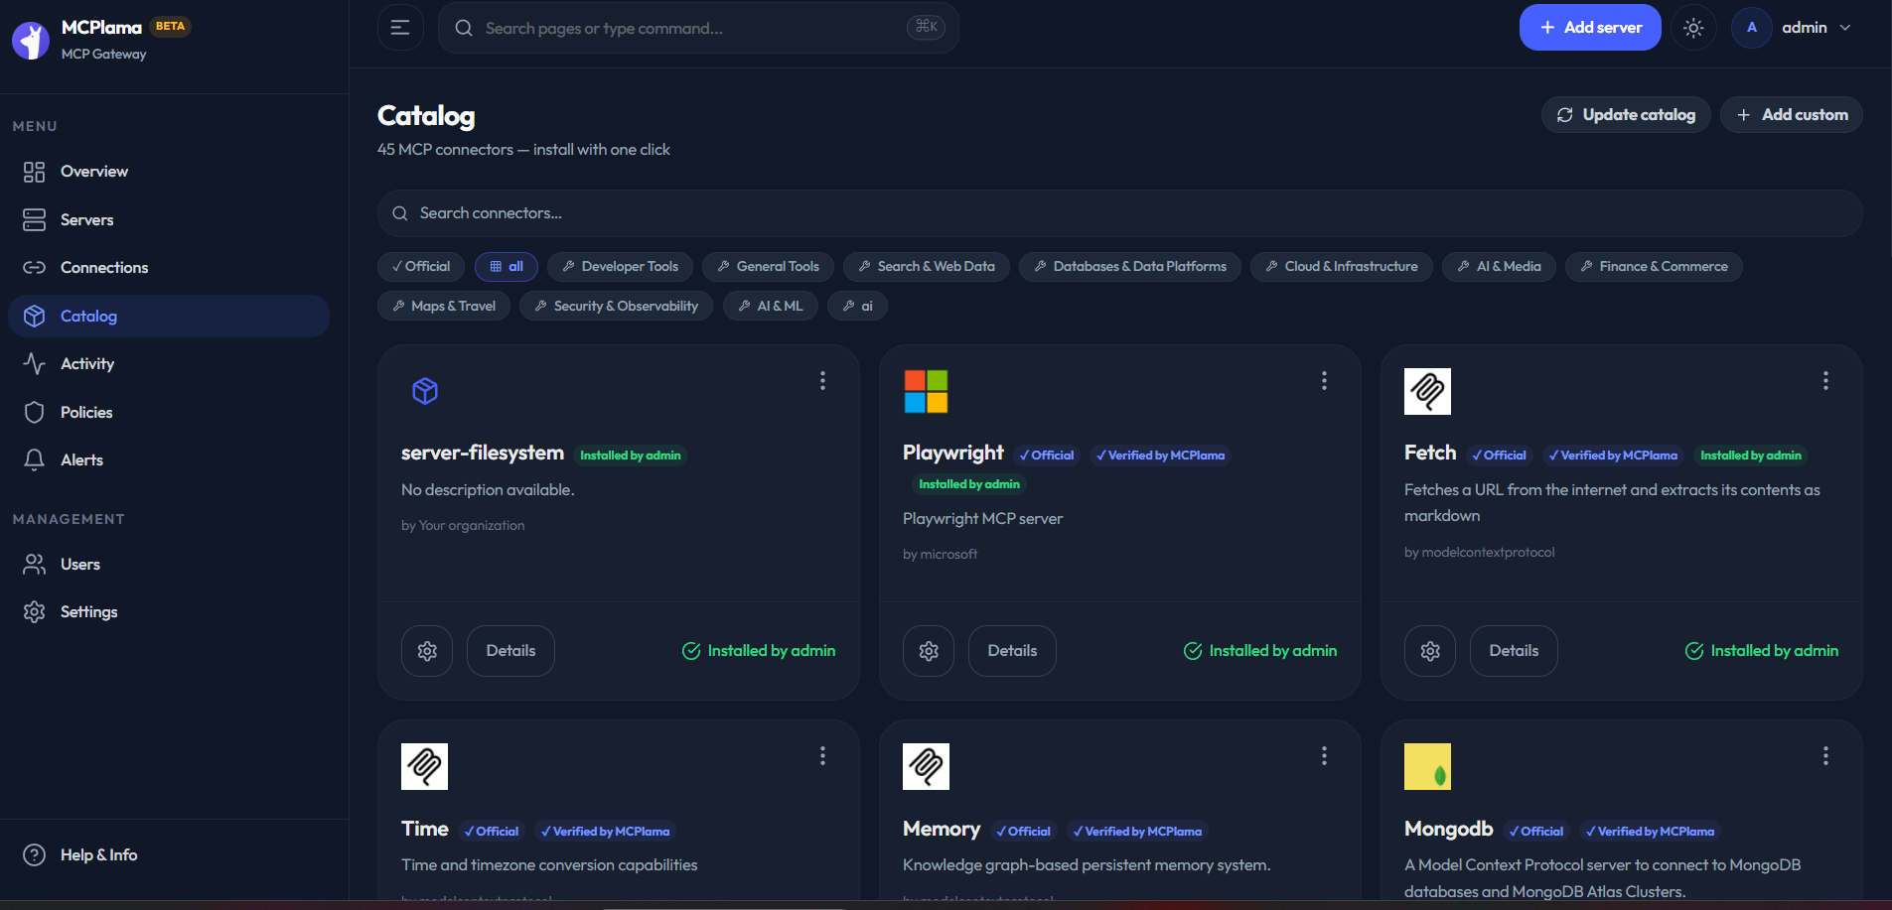
Task: Click the Help & Info question icon
Action: click(35, 855)
